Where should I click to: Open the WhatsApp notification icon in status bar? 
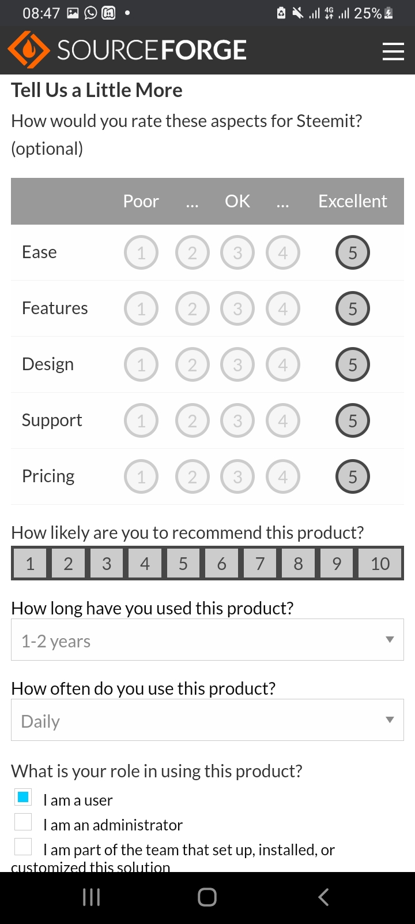90,13
